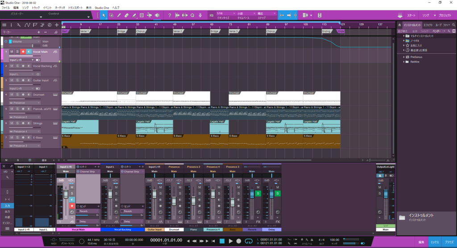Click the IQ input quantize button
Viewport: 457px width, 248px height.
click(x=212, y=16)
